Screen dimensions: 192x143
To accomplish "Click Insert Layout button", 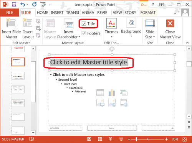I will (28, 29).
